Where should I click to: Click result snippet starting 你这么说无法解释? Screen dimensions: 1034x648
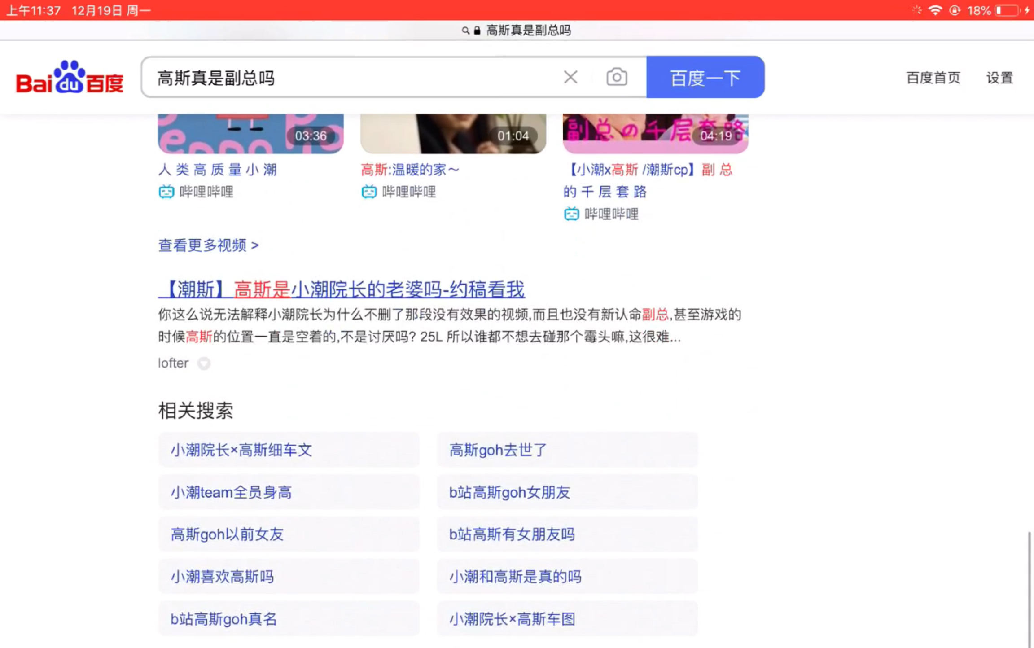click(x=449, y=325)
